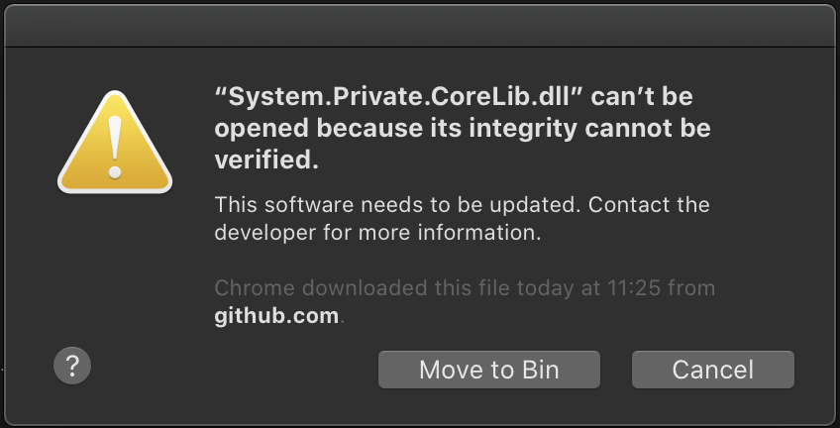Dismiss the dialog with Cancel

[713, 370]
